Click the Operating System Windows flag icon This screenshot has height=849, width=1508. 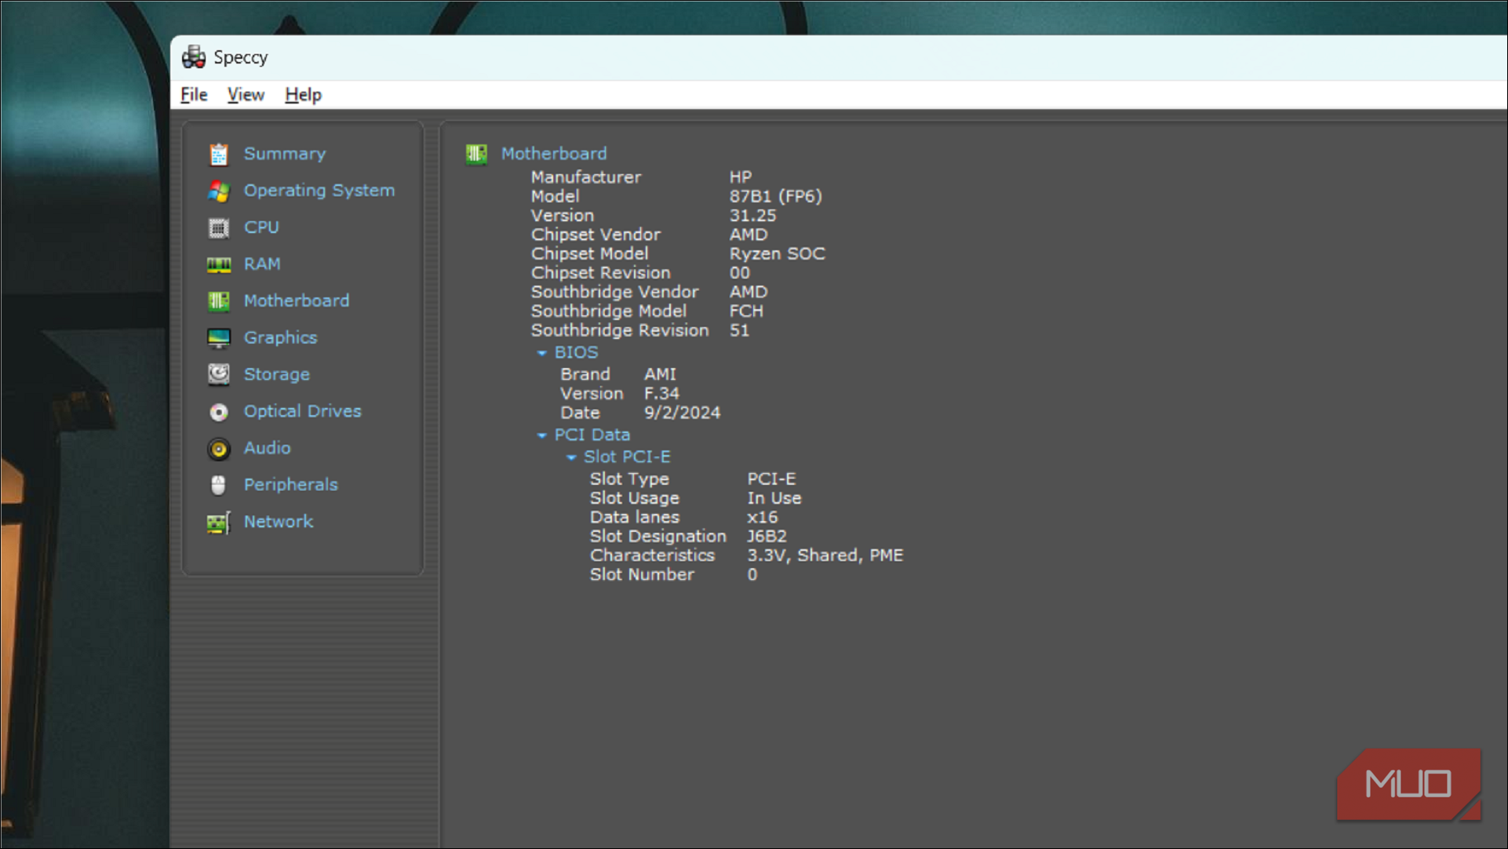click(x=219, y=191)
